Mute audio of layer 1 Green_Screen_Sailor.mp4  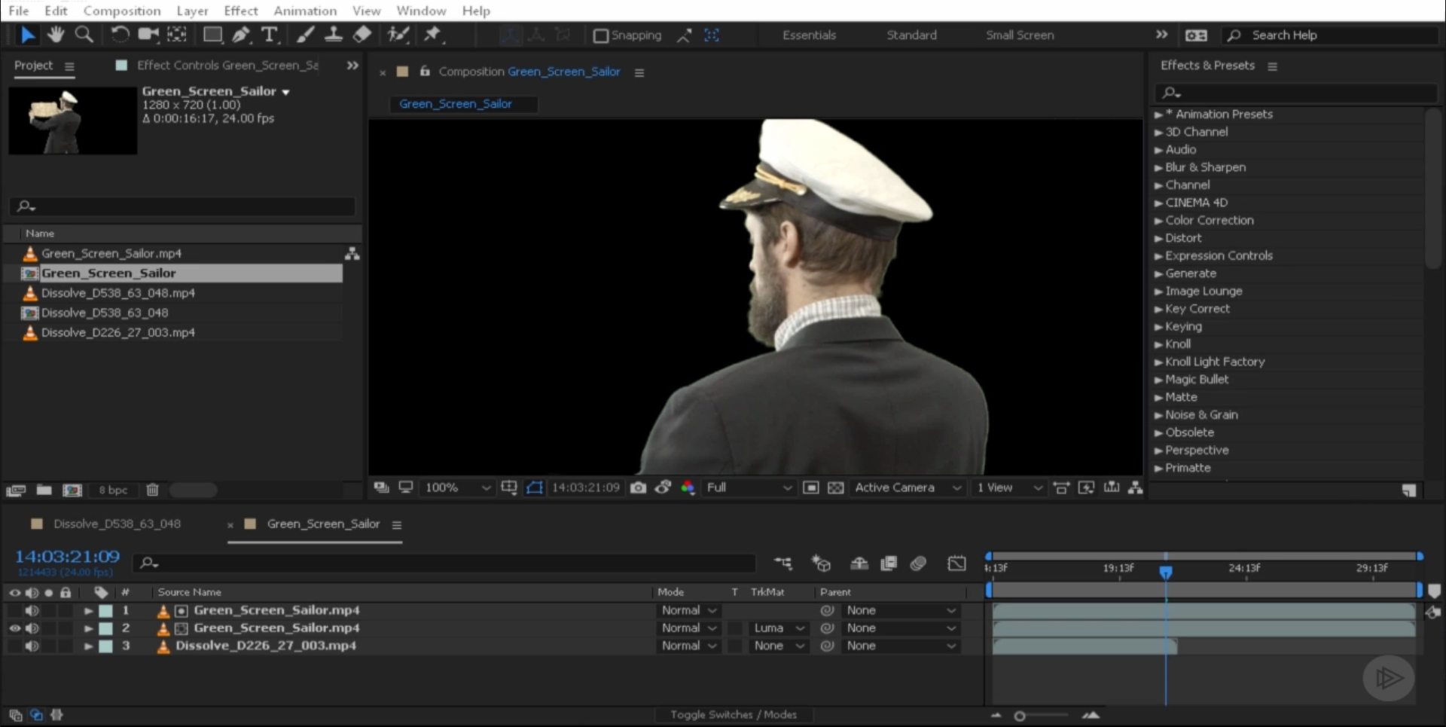32,611
